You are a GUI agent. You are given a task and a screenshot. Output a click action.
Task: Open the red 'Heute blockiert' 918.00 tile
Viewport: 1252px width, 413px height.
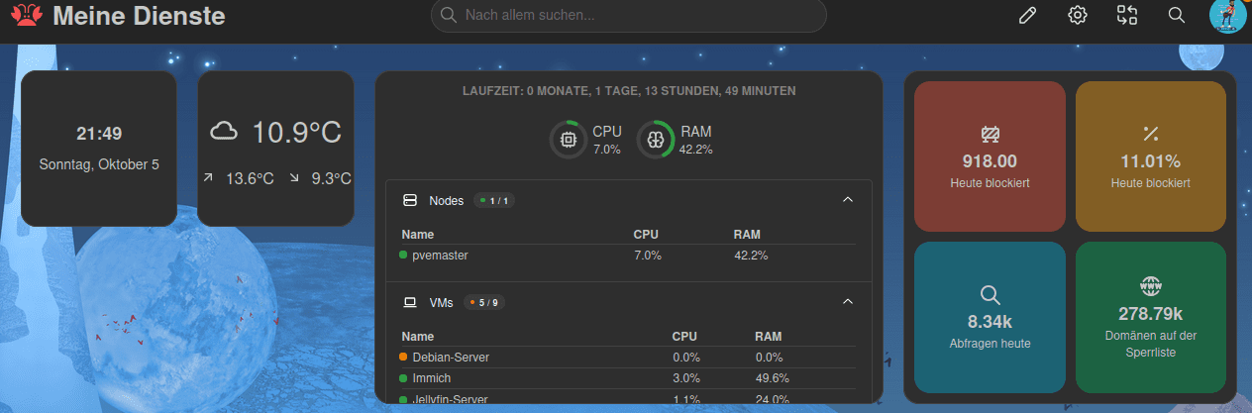click(990, 156)
